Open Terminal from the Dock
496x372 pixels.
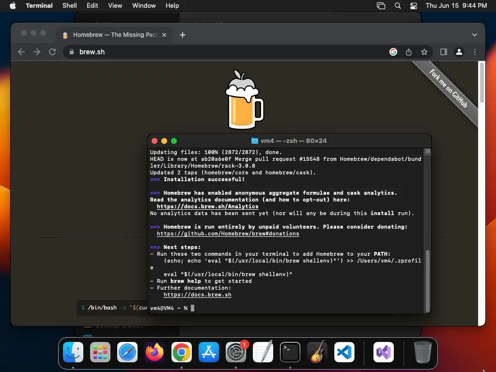[x=290, y=352]
